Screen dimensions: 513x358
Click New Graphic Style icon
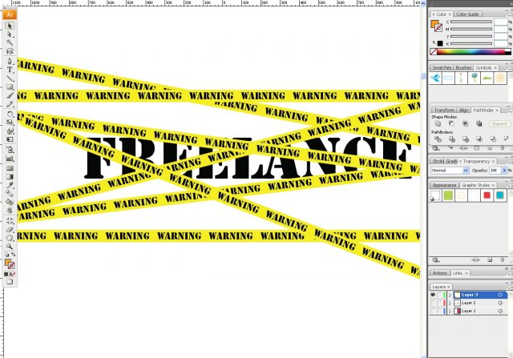tap(490, 260)
